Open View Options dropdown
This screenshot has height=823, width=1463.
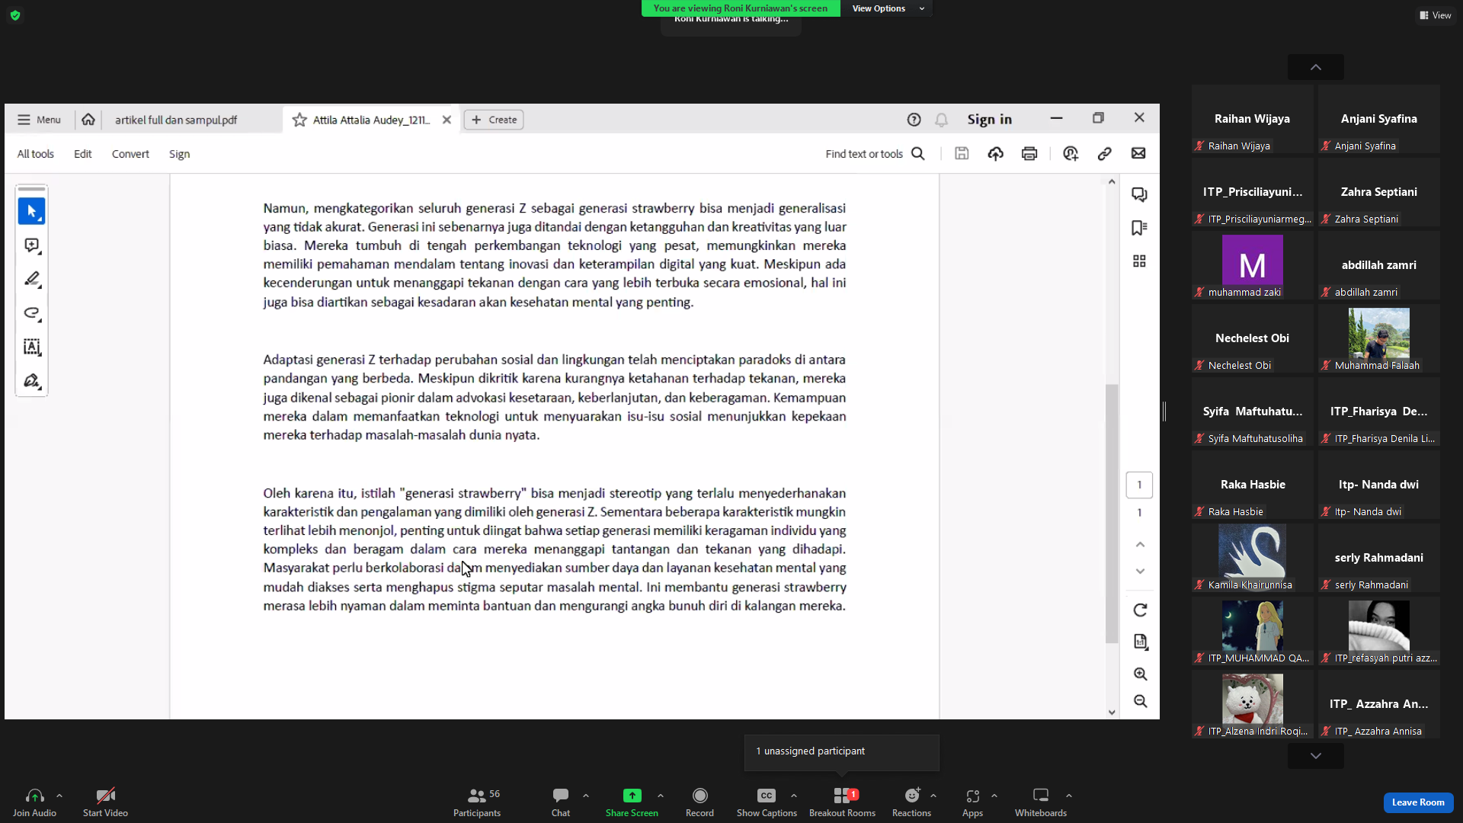(887, 8)
